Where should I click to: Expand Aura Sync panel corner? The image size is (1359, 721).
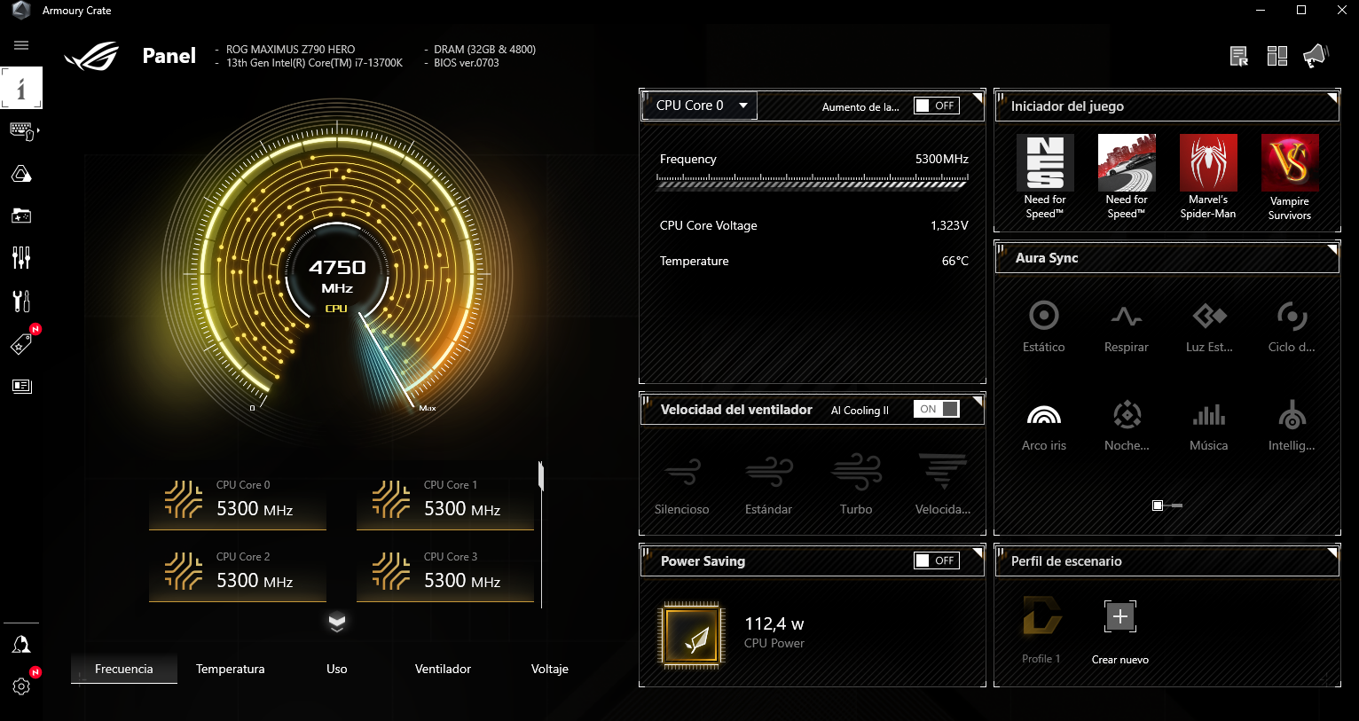(x=1332, y=248)
